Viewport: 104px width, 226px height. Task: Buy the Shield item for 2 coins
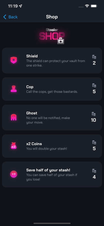pos(52,61)
